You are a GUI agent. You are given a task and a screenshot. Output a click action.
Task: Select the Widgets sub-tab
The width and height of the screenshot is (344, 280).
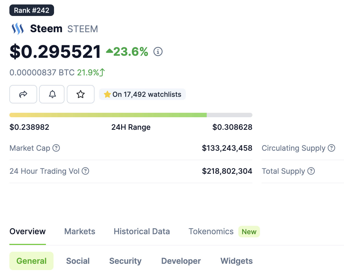(236, 261)
